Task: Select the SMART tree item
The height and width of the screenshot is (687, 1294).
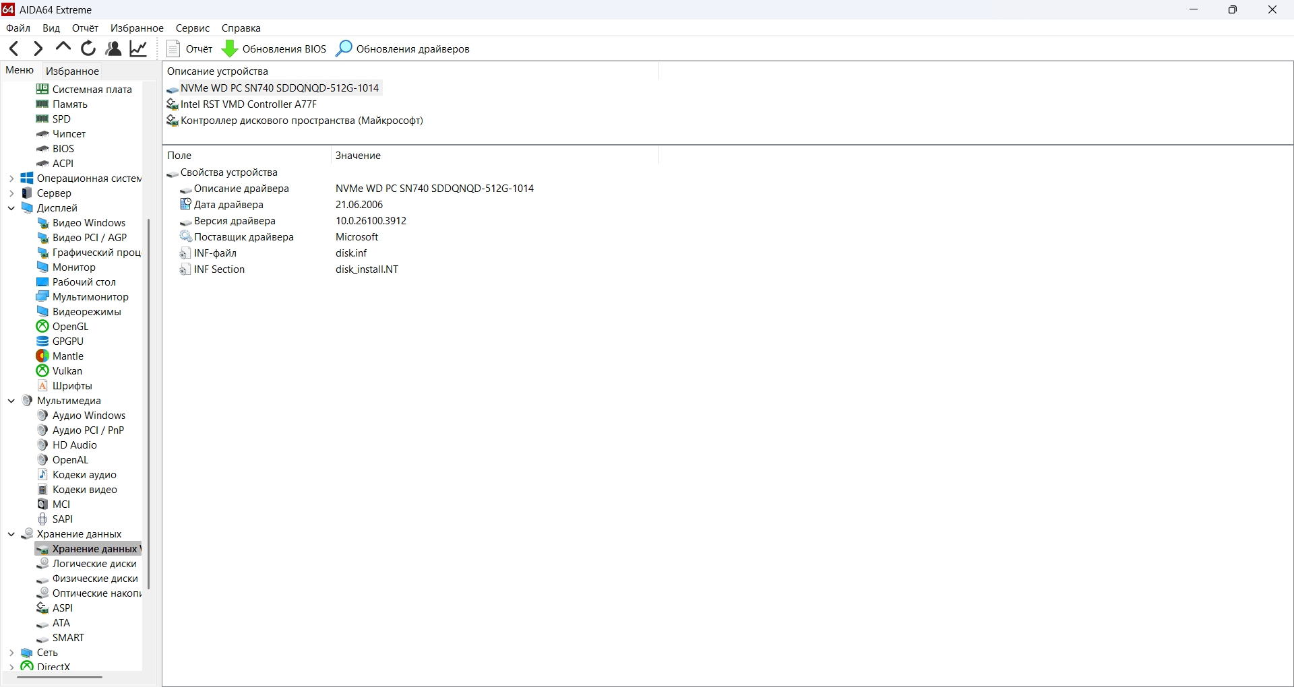Action: 61,638
